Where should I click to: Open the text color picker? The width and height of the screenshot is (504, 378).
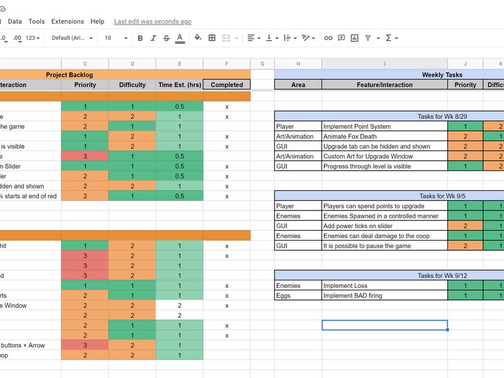[x=180, y=38]
